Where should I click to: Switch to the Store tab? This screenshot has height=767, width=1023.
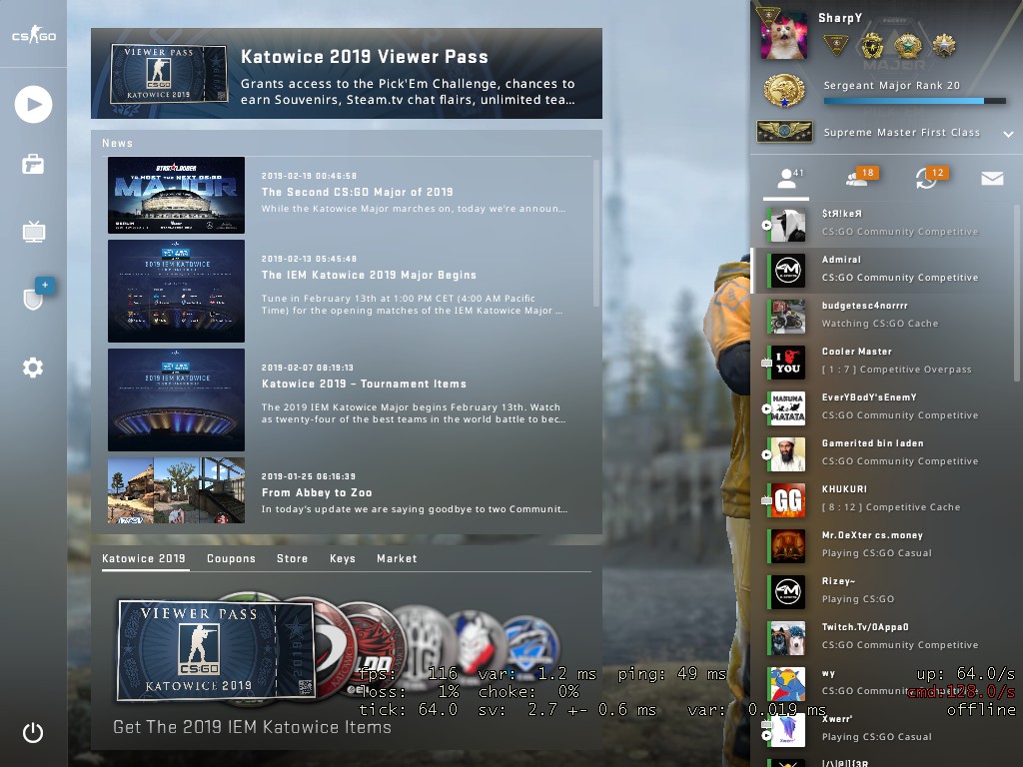292,558
